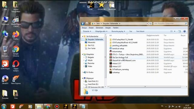Click the Windows Start orb

click(x=4, y=106)
